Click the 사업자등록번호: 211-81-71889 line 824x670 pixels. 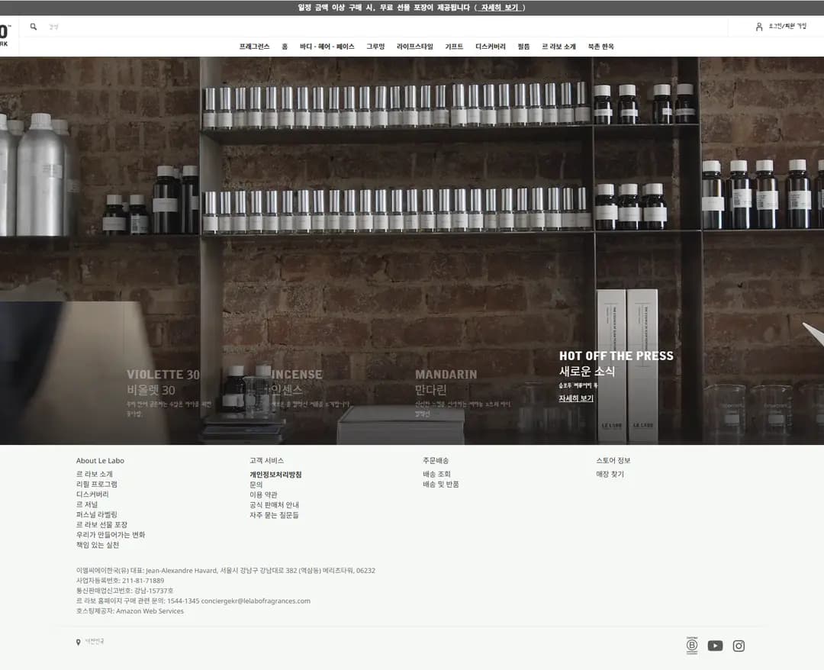(x=120, y=581)
